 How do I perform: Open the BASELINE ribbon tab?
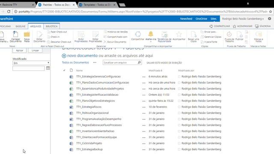21,26
